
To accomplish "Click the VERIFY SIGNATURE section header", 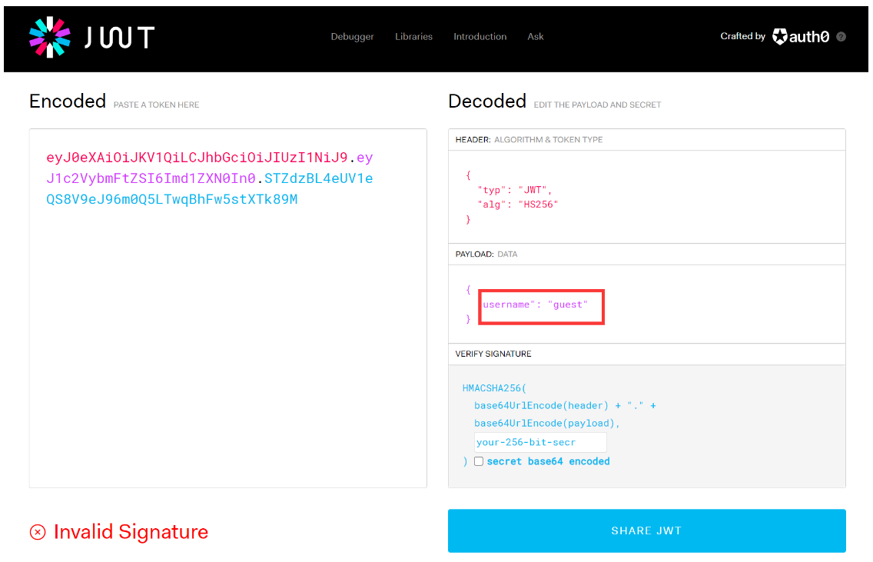I will point(493,354).
